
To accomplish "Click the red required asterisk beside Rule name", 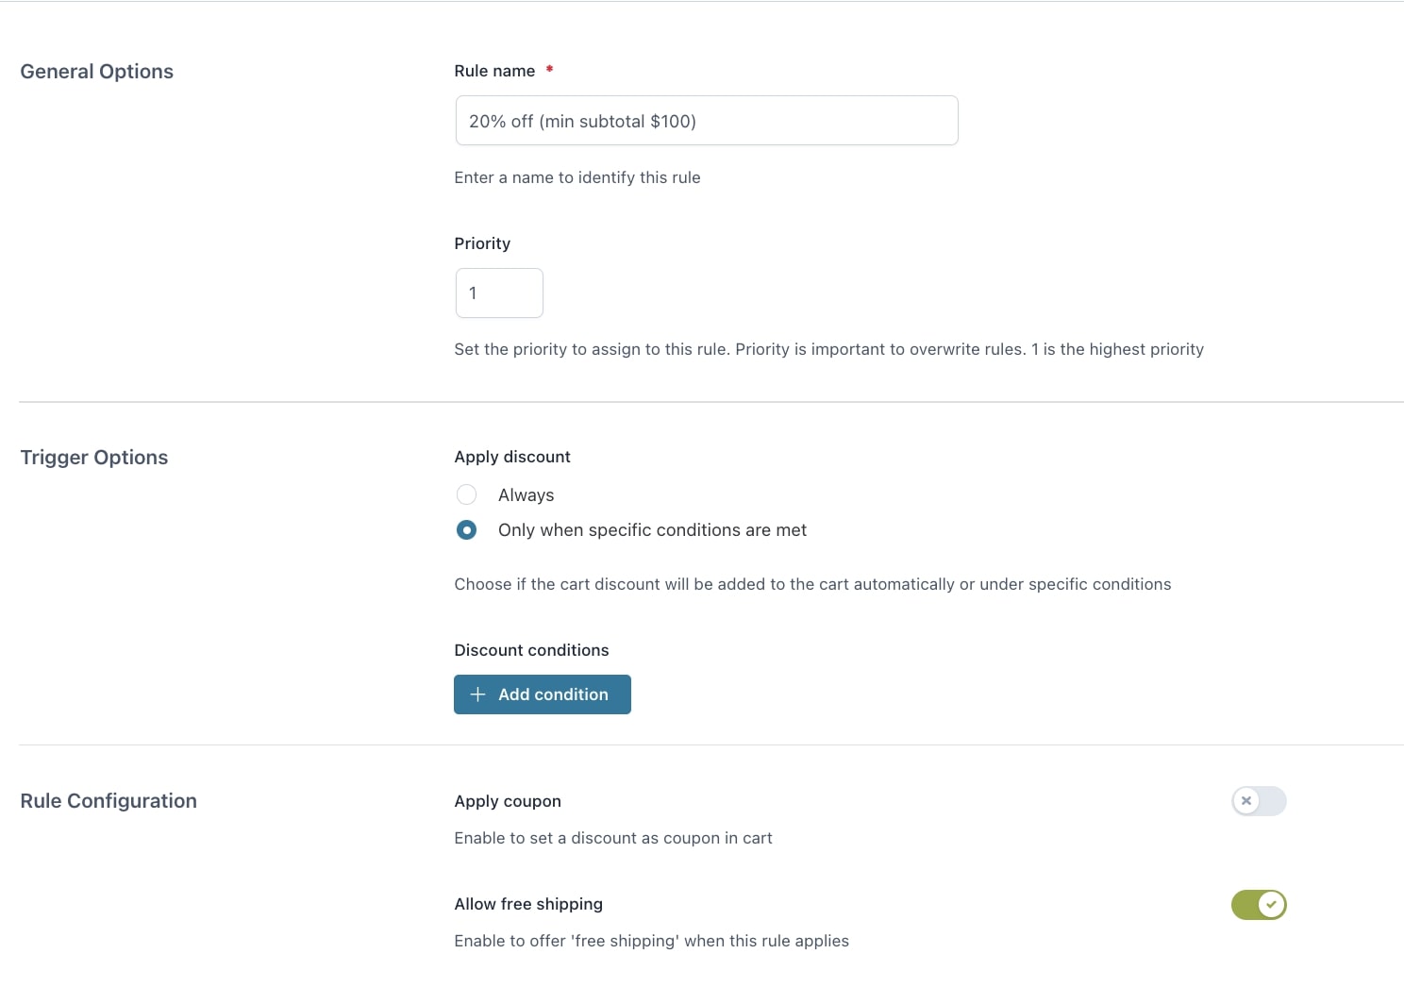I will click(549, 69).
